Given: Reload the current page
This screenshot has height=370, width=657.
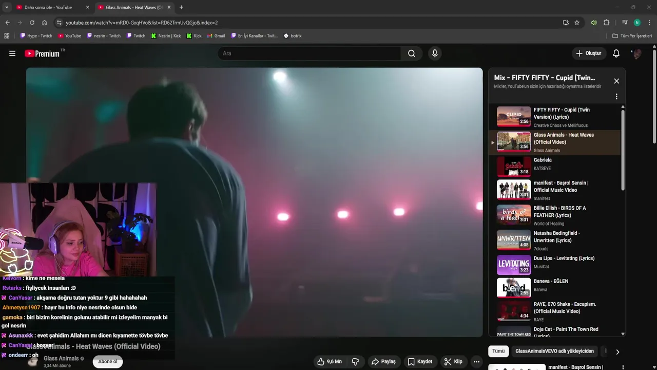Looking at the screenshot, I should pos(32,23).
